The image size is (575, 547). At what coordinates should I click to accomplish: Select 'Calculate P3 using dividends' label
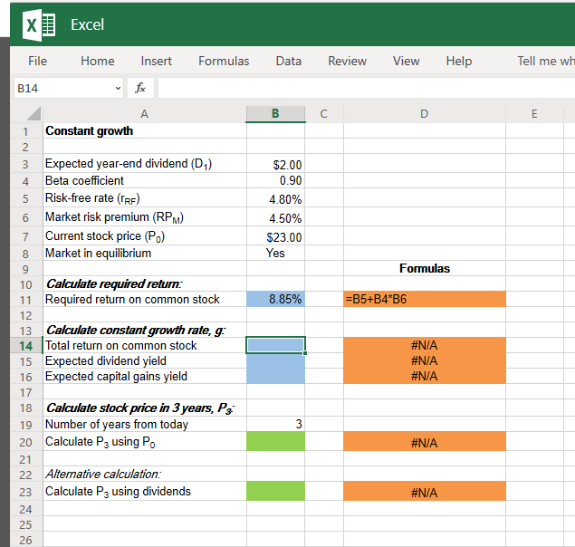click(x=145, y=491)
